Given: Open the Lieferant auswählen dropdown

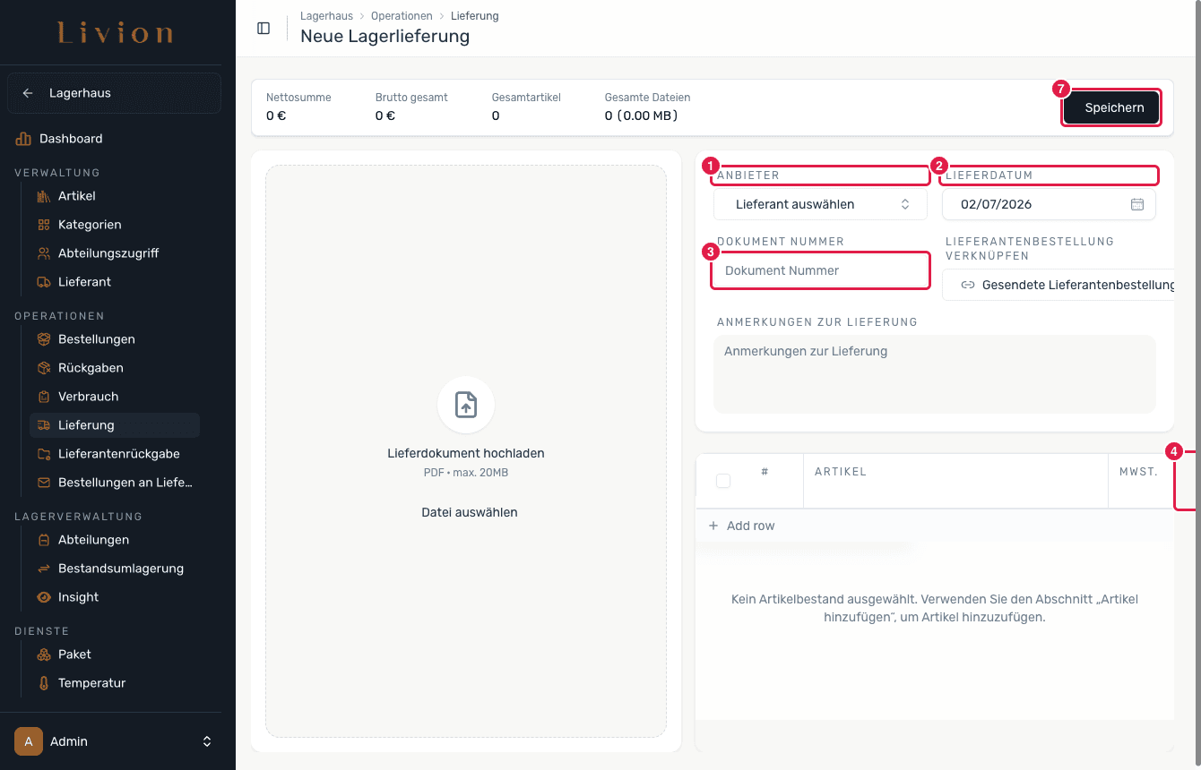Looking at the screenshot, I should pyautogui.click(x=820, y=204).
